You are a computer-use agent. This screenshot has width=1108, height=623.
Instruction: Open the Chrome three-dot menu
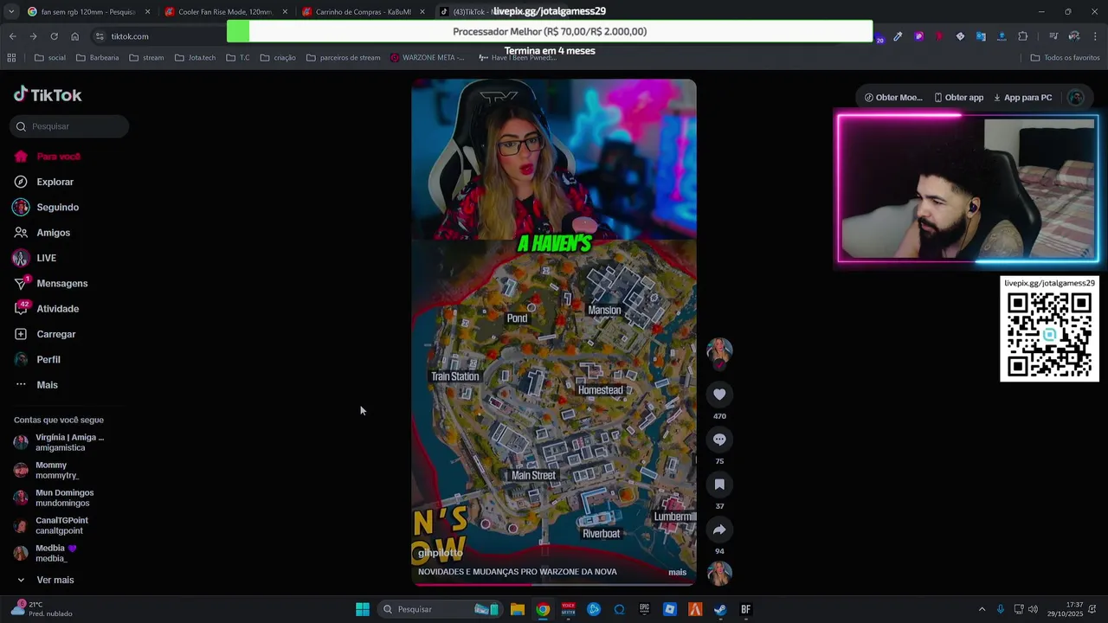pos(1096,36)
